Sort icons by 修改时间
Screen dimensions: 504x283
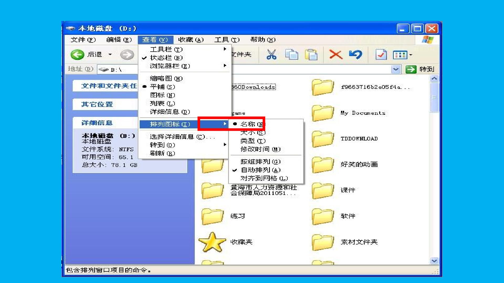click(266, 149)
